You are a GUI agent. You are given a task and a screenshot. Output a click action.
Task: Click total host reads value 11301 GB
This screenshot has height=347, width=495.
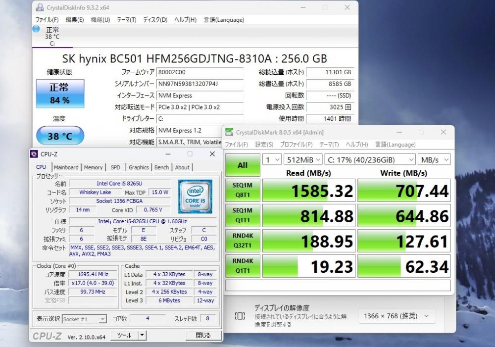[x=330, y=72]
